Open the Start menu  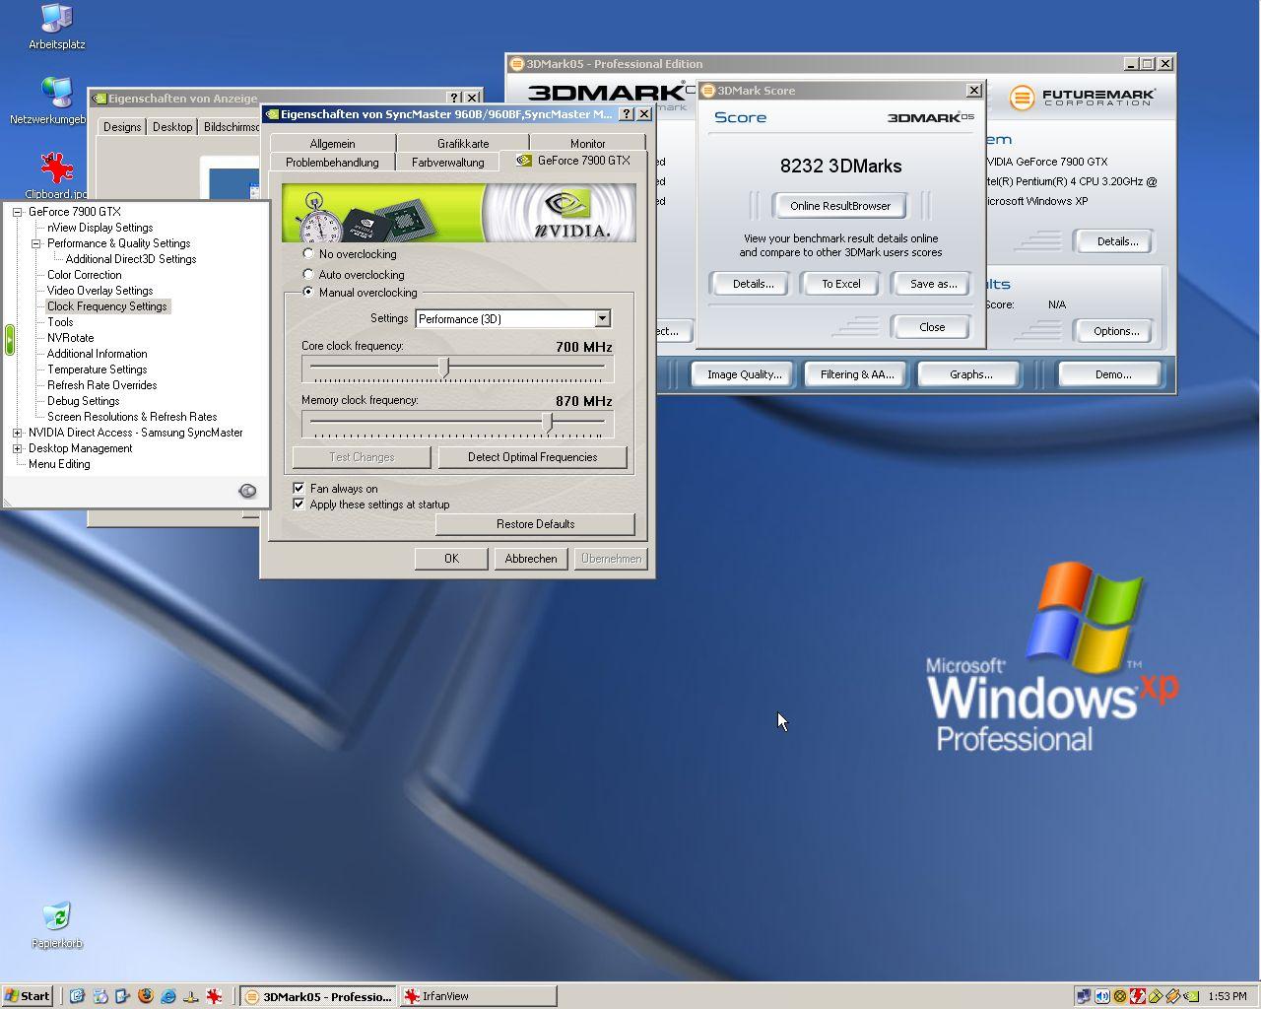point(28,996)
